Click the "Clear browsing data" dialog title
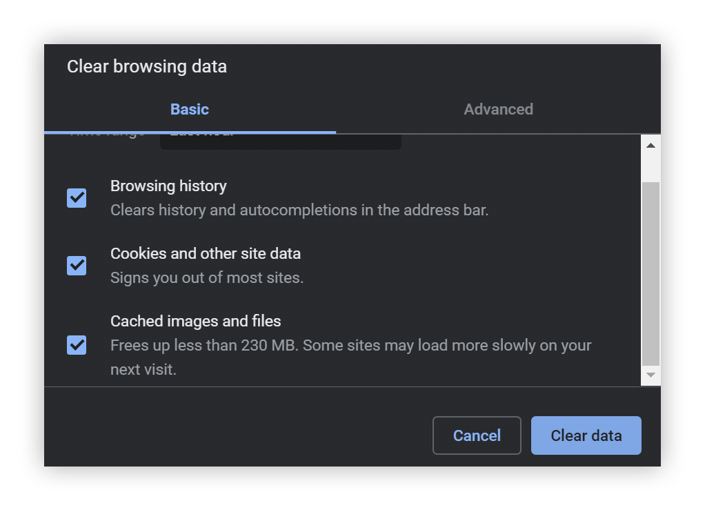 147,67
